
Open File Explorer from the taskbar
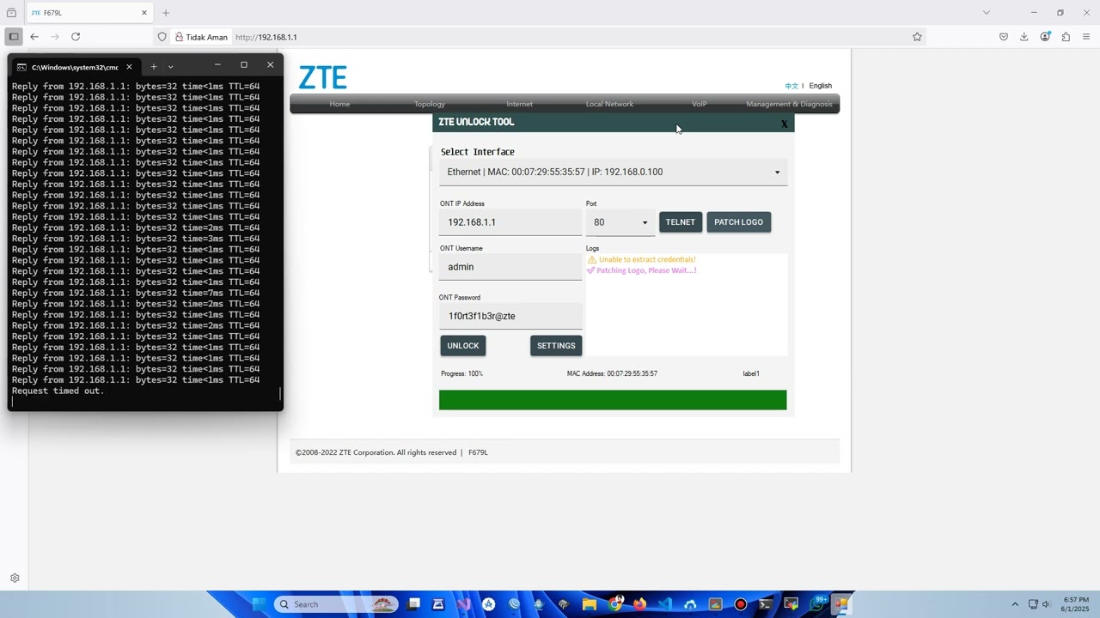point(590,604)
